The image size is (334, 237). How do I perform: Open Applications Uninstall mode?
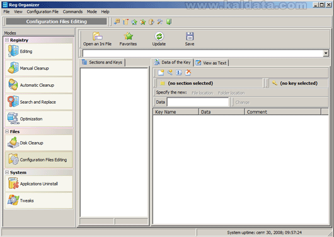pyautogui.click(x=39, y=184)
